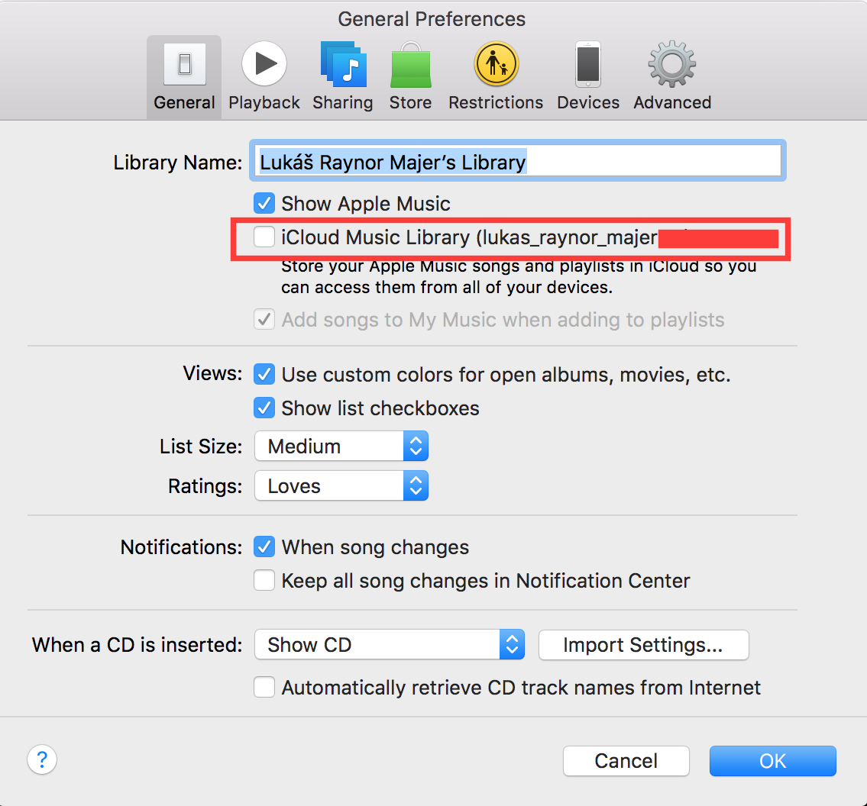Go to the Store preferences pane

pos(410,77)
